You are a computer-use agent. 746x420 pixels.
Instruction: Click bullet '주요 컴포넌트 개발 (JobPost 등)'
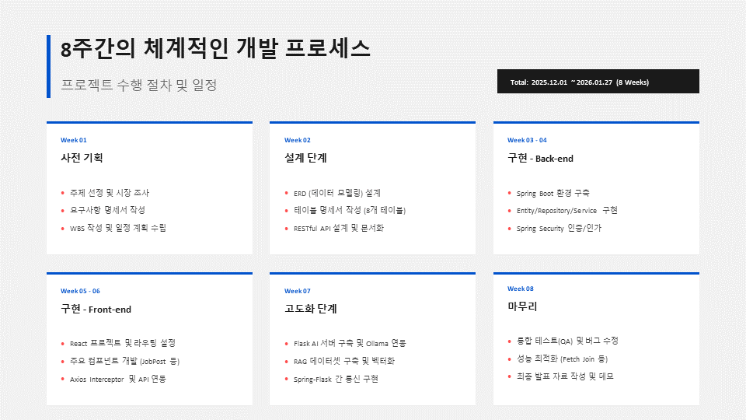pyautogui.click(x=124, y=361)
